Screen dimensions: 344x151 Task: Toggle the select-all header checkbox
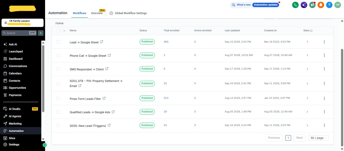(58, 31)
